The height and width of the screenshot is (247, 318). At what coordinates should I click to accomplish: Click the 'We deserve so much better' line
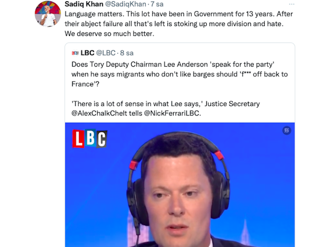tap(109, 34)
